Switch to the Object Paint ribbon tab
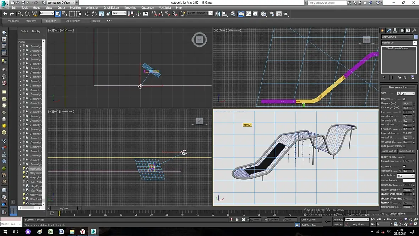This screenshot has height=236, width=419. (x=73, y=21)
